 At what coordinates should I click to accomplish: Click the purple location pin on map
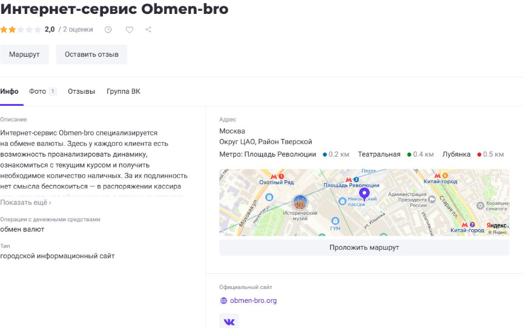point(364,194)
